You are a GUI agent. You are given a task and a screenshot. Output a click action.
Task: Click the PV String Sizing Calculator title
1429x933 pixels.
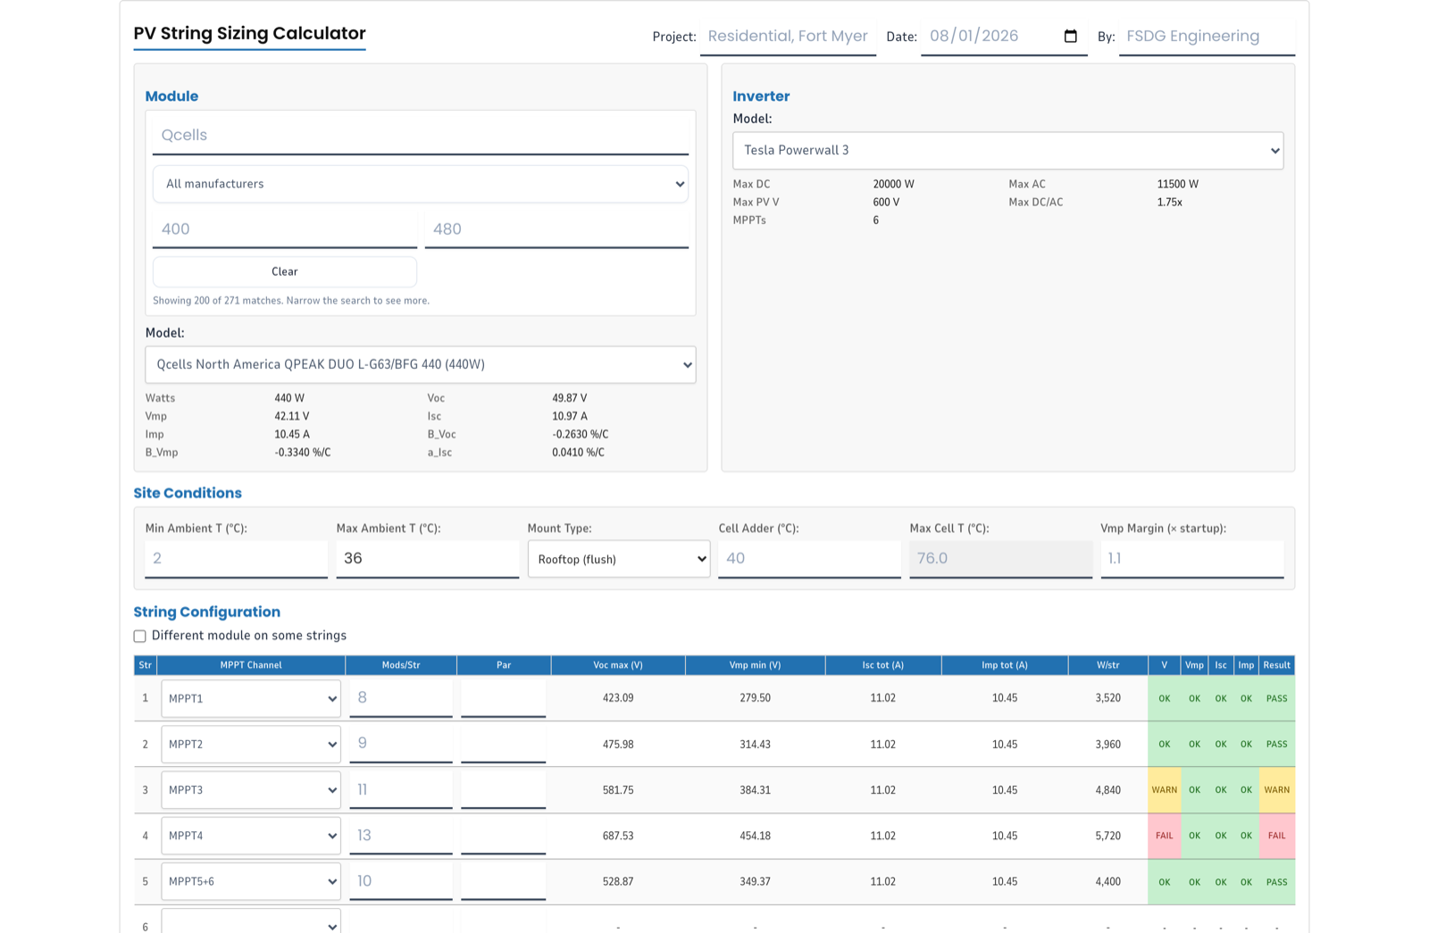250,34
